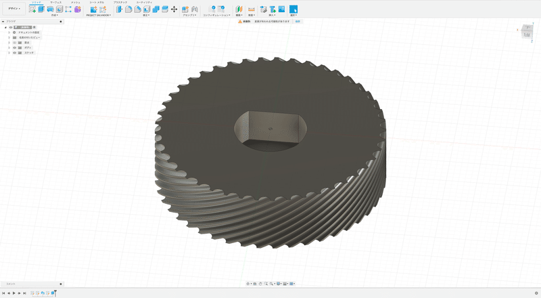
Task: Select the Shell tool icon
Action: click(147, 9)
